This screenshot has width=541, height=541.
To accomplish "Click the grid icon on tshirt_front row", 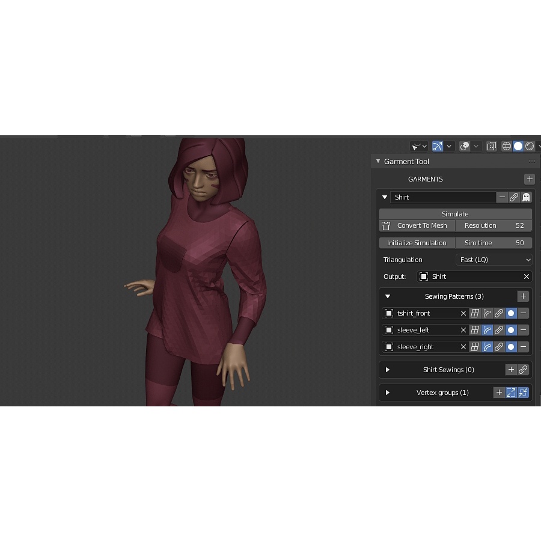I will click(x=475, y=313).
